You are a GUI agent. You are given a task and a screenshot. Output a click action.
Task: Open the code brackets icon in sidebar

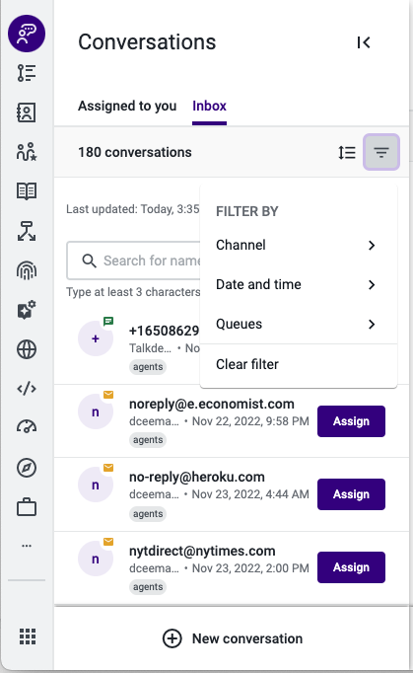point(27,389)
